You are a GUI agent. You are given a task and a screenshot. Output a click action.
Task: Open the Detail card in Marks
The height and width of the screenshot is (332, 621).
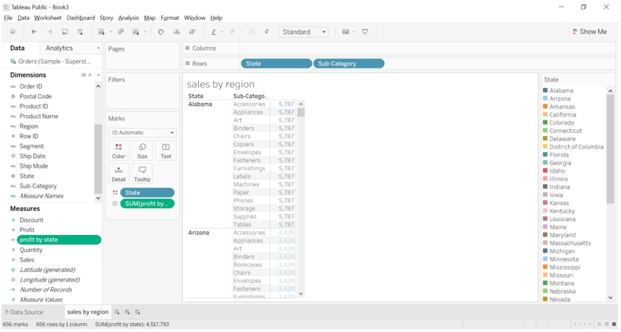click(x=118, y=174)
